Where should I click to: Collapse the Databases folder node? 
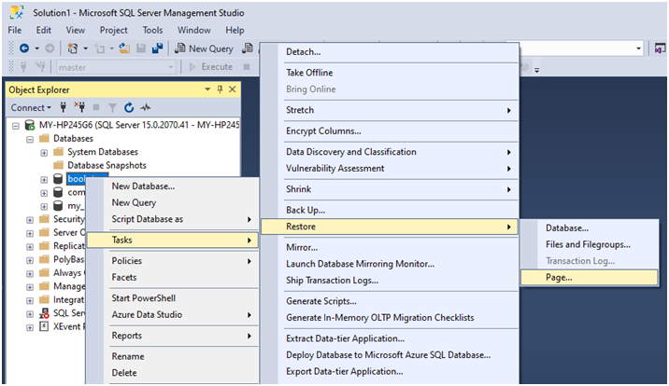click(30, 139)
